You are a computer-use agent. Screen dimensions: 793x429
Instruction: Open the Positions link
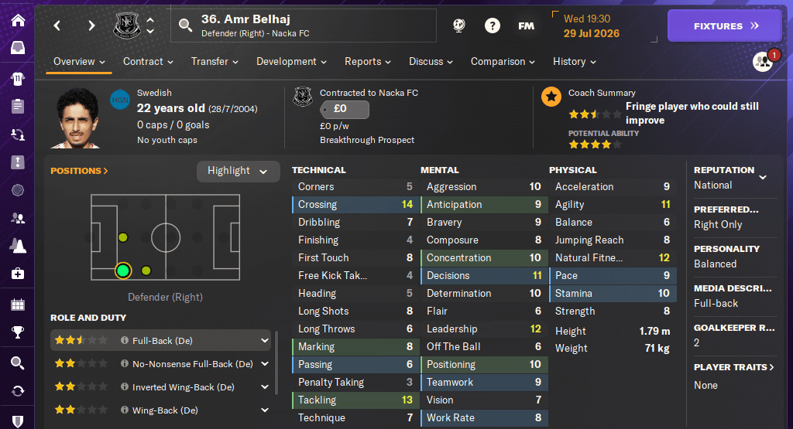coord(79,171)
